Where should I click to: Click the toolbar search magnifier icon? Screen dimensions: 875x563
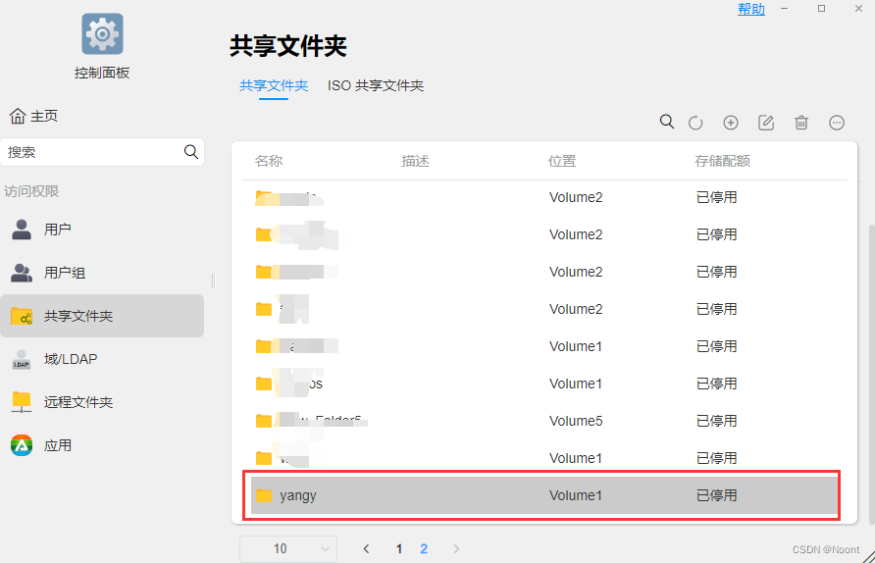(667, 122)
